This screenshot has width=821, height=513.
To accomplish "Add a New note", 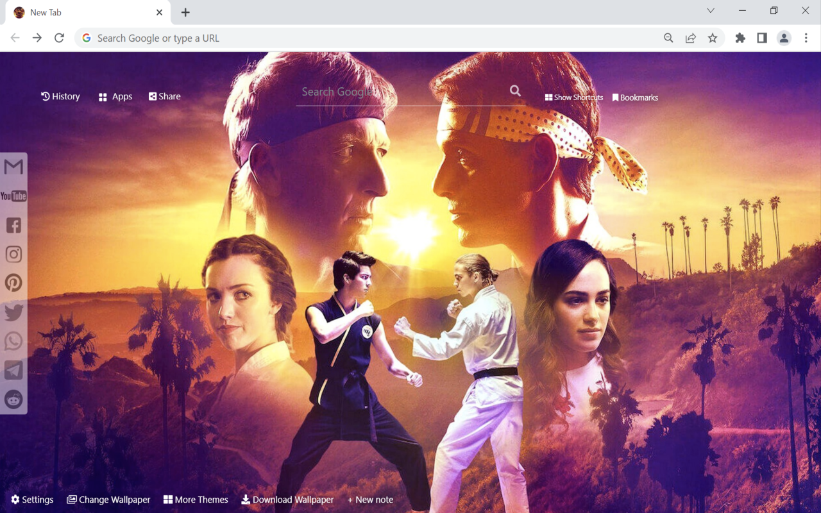I will 370,500.
